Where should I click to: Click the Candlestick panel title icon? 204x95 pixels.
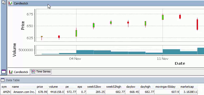(10, 3)
